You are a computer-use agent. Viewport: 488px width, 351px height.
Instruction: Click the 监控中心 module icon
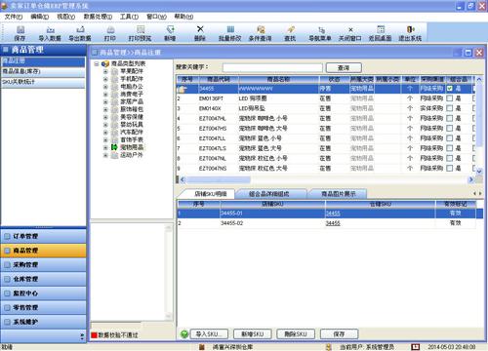click(x=7, y=293)
